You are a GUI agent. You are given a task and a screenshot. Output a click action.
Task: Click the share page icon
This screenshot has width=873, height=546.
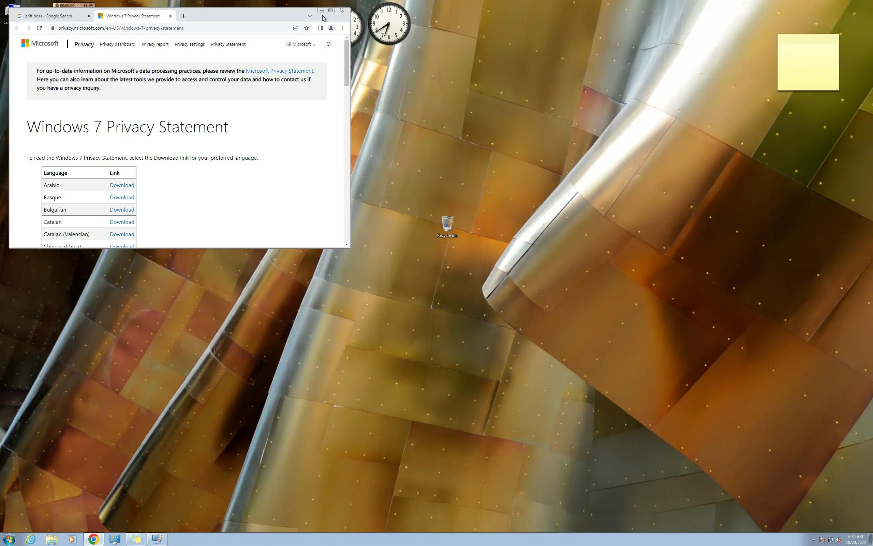pyautogui.click(x=295, y=28)
